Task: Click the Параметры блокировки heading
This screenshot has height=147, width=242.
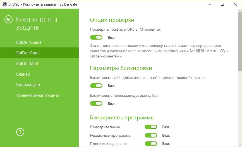Action: 121,68
